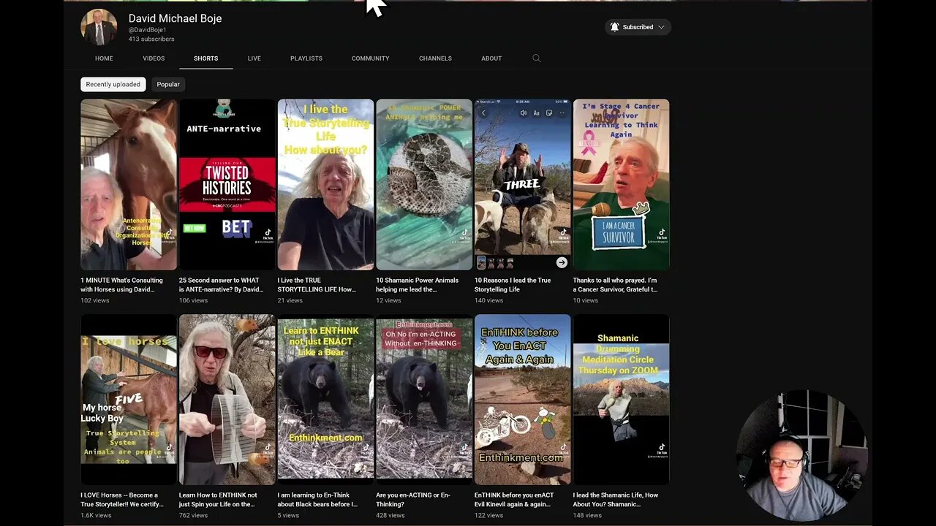Click title 'Are you en-ACTING or En-Thinking?'

click(413, 500)
